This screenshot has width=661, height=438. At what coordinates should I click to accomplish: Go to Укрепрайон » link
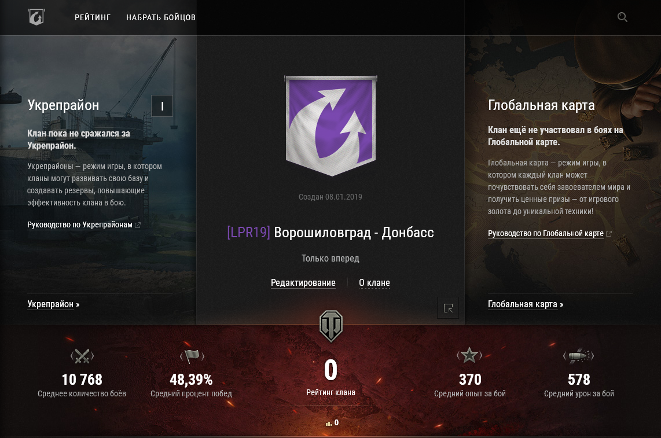53,304
